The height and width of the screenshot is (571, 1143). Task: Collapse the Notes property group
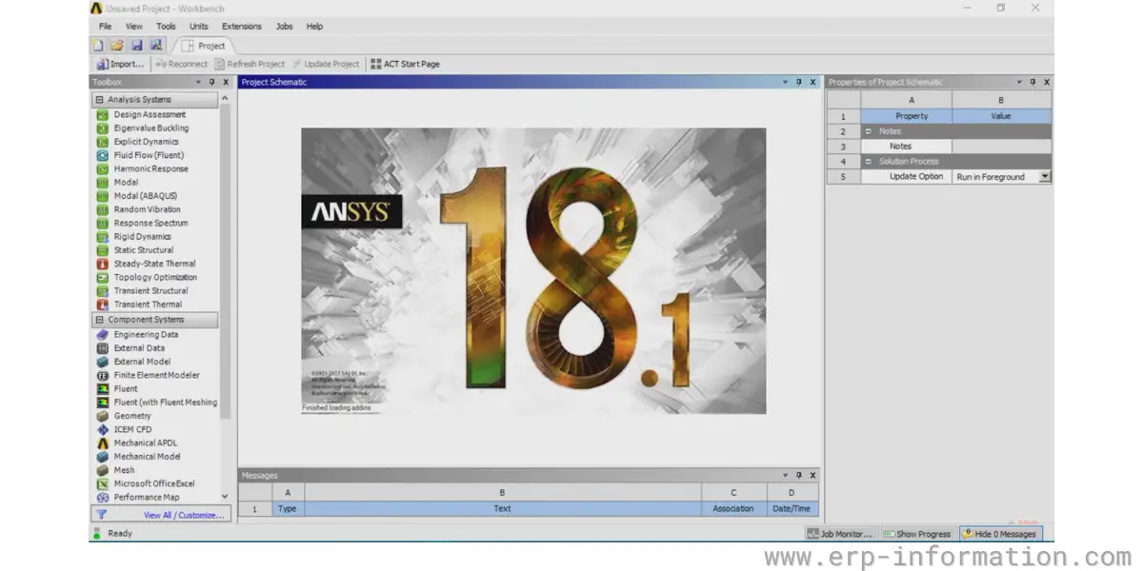click(x=868, y=131)
